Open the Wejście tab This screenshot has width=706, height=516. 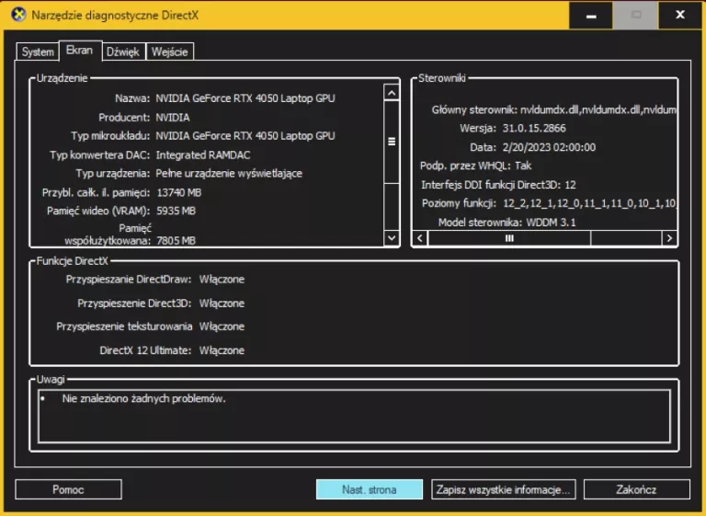pyautogui.click(x=169, y=52)
